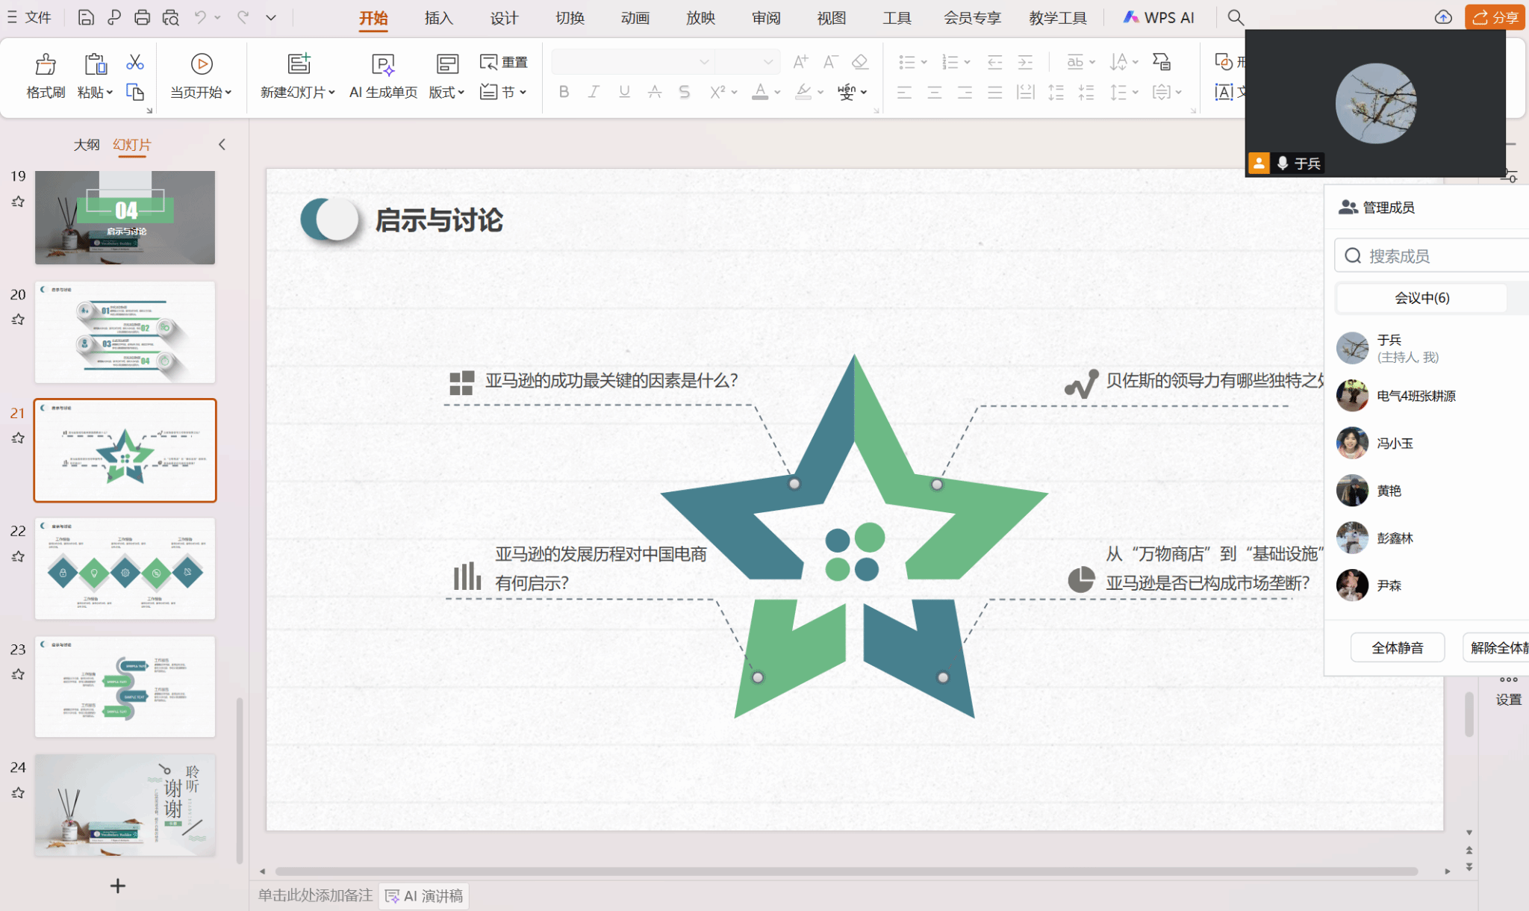The height and width of the screenshot is (911, 1529).
Task: Expand the New Slide dropdown
Action: pyautogui.click(x=332, y=92)
